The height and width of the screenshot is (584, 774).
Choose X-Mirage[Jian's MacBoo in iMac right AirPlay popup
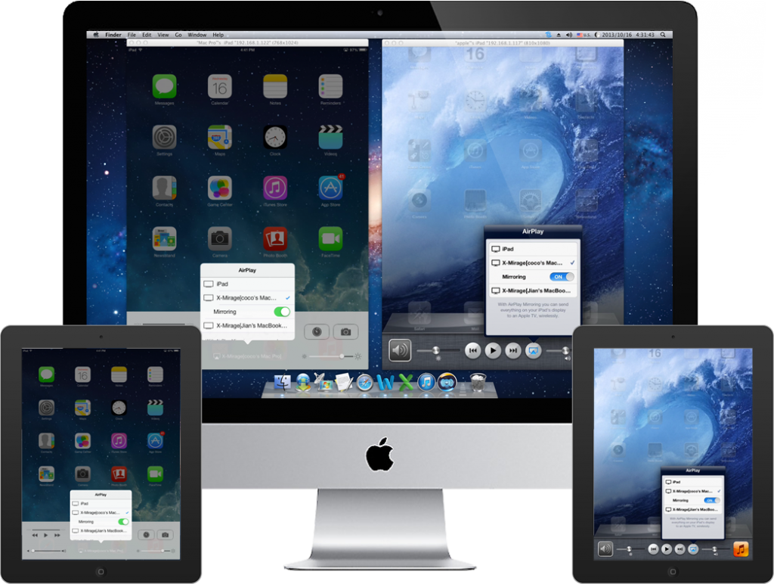click(x=533, y=290)
